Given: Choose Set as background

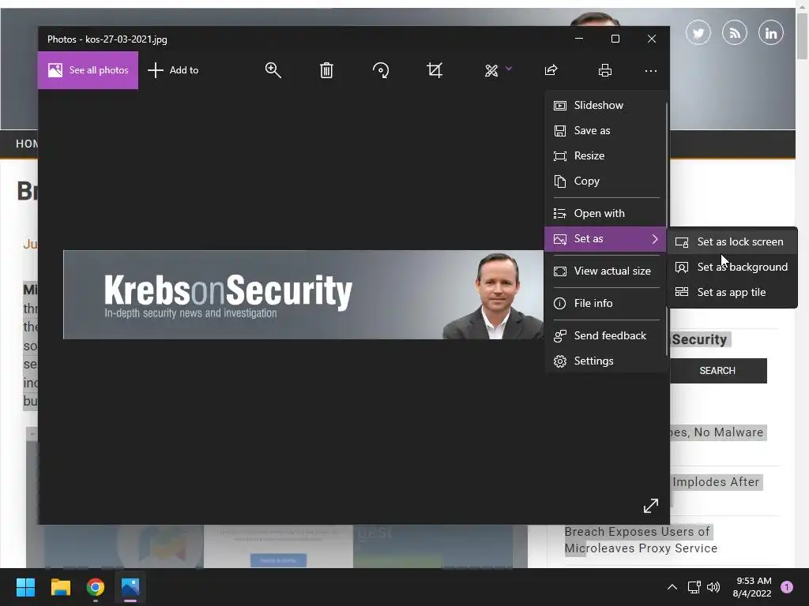Looking at the screenshot, I should [732, 267].
